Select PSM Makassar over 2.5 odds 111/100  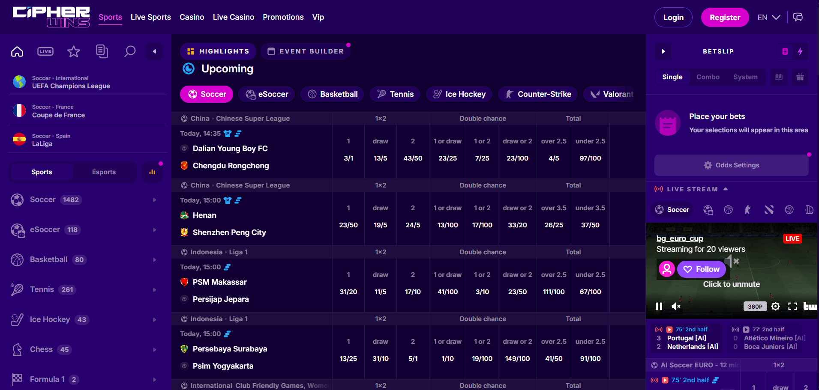[x=554, y=292]
